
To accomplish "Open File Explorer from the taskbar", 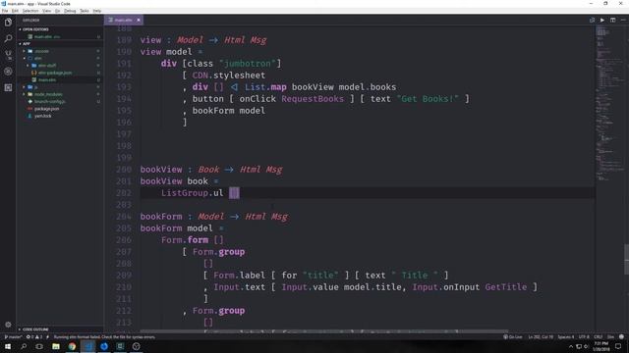I will pos(56,346).
